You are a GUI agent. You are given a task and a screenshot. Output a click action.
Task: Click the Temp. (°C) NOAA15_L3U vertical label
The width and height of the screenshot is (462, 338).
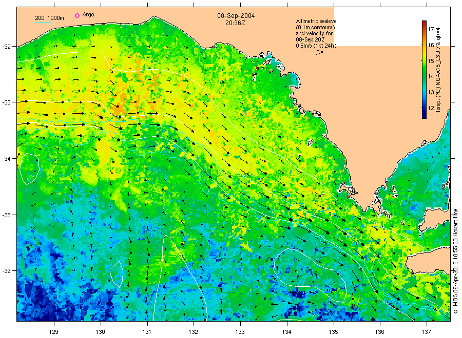[438, 70]
